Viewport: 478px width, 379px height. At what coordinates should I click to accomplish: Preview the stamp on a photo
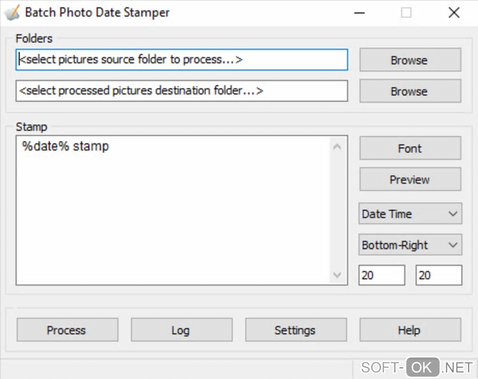coord(410,179)
